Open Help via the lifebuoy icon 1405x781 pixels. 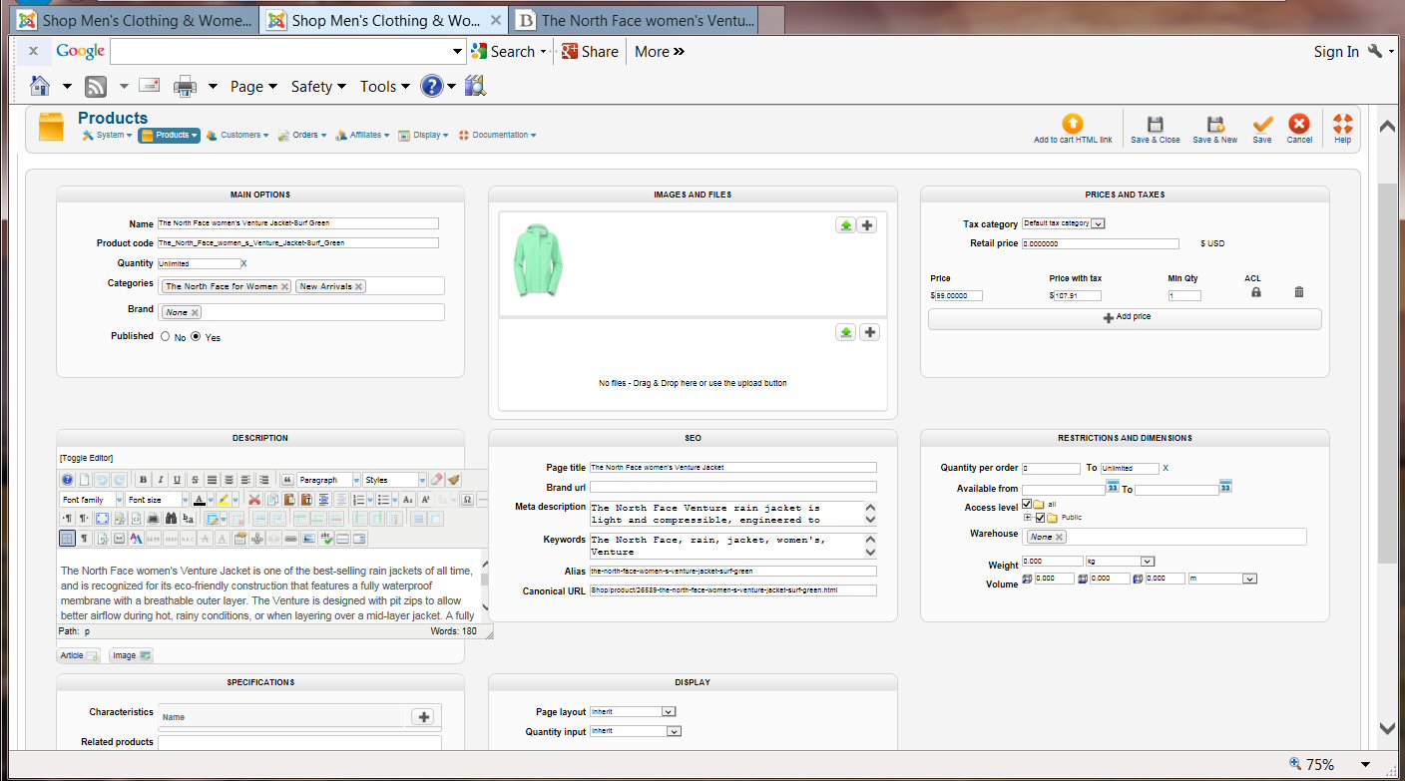coord(1342,124)
